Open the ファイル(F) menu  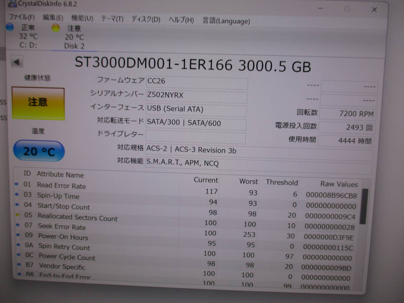pos(22,17)
